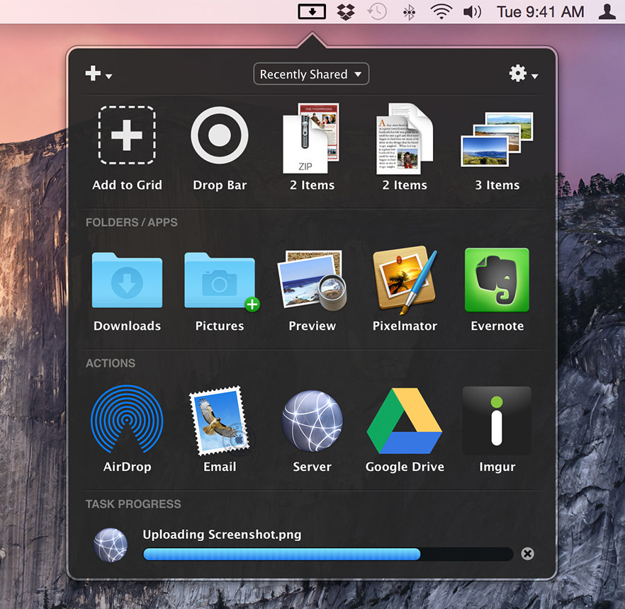Open the Downloads folder
The width and height of the screenshot is (625, 609).
127,280
